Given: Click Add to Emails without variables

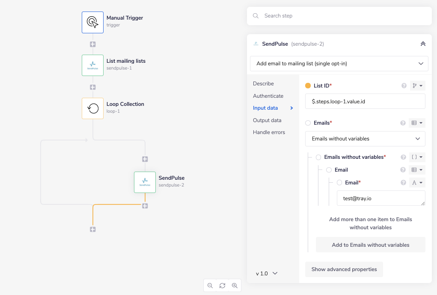Looking at the screenshot, I should coord(370,245).
